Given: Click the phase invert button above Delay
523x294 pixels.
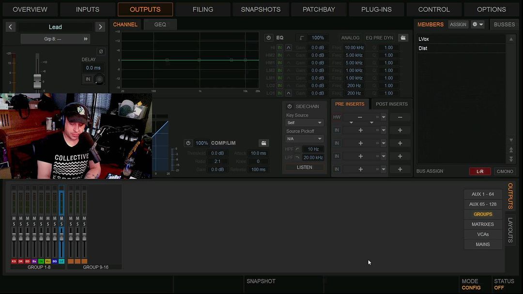Looking at the screenshot, I should (101, 52).
